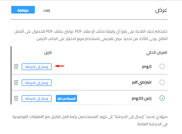Click the افتراضي.pdf file name
The height and width of the screenshot is (134, 182).
point(142,82)
